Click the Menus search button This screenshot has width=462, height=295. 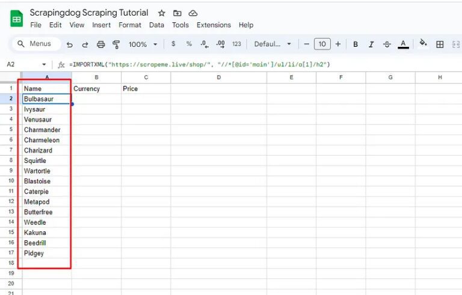point(35,44)
